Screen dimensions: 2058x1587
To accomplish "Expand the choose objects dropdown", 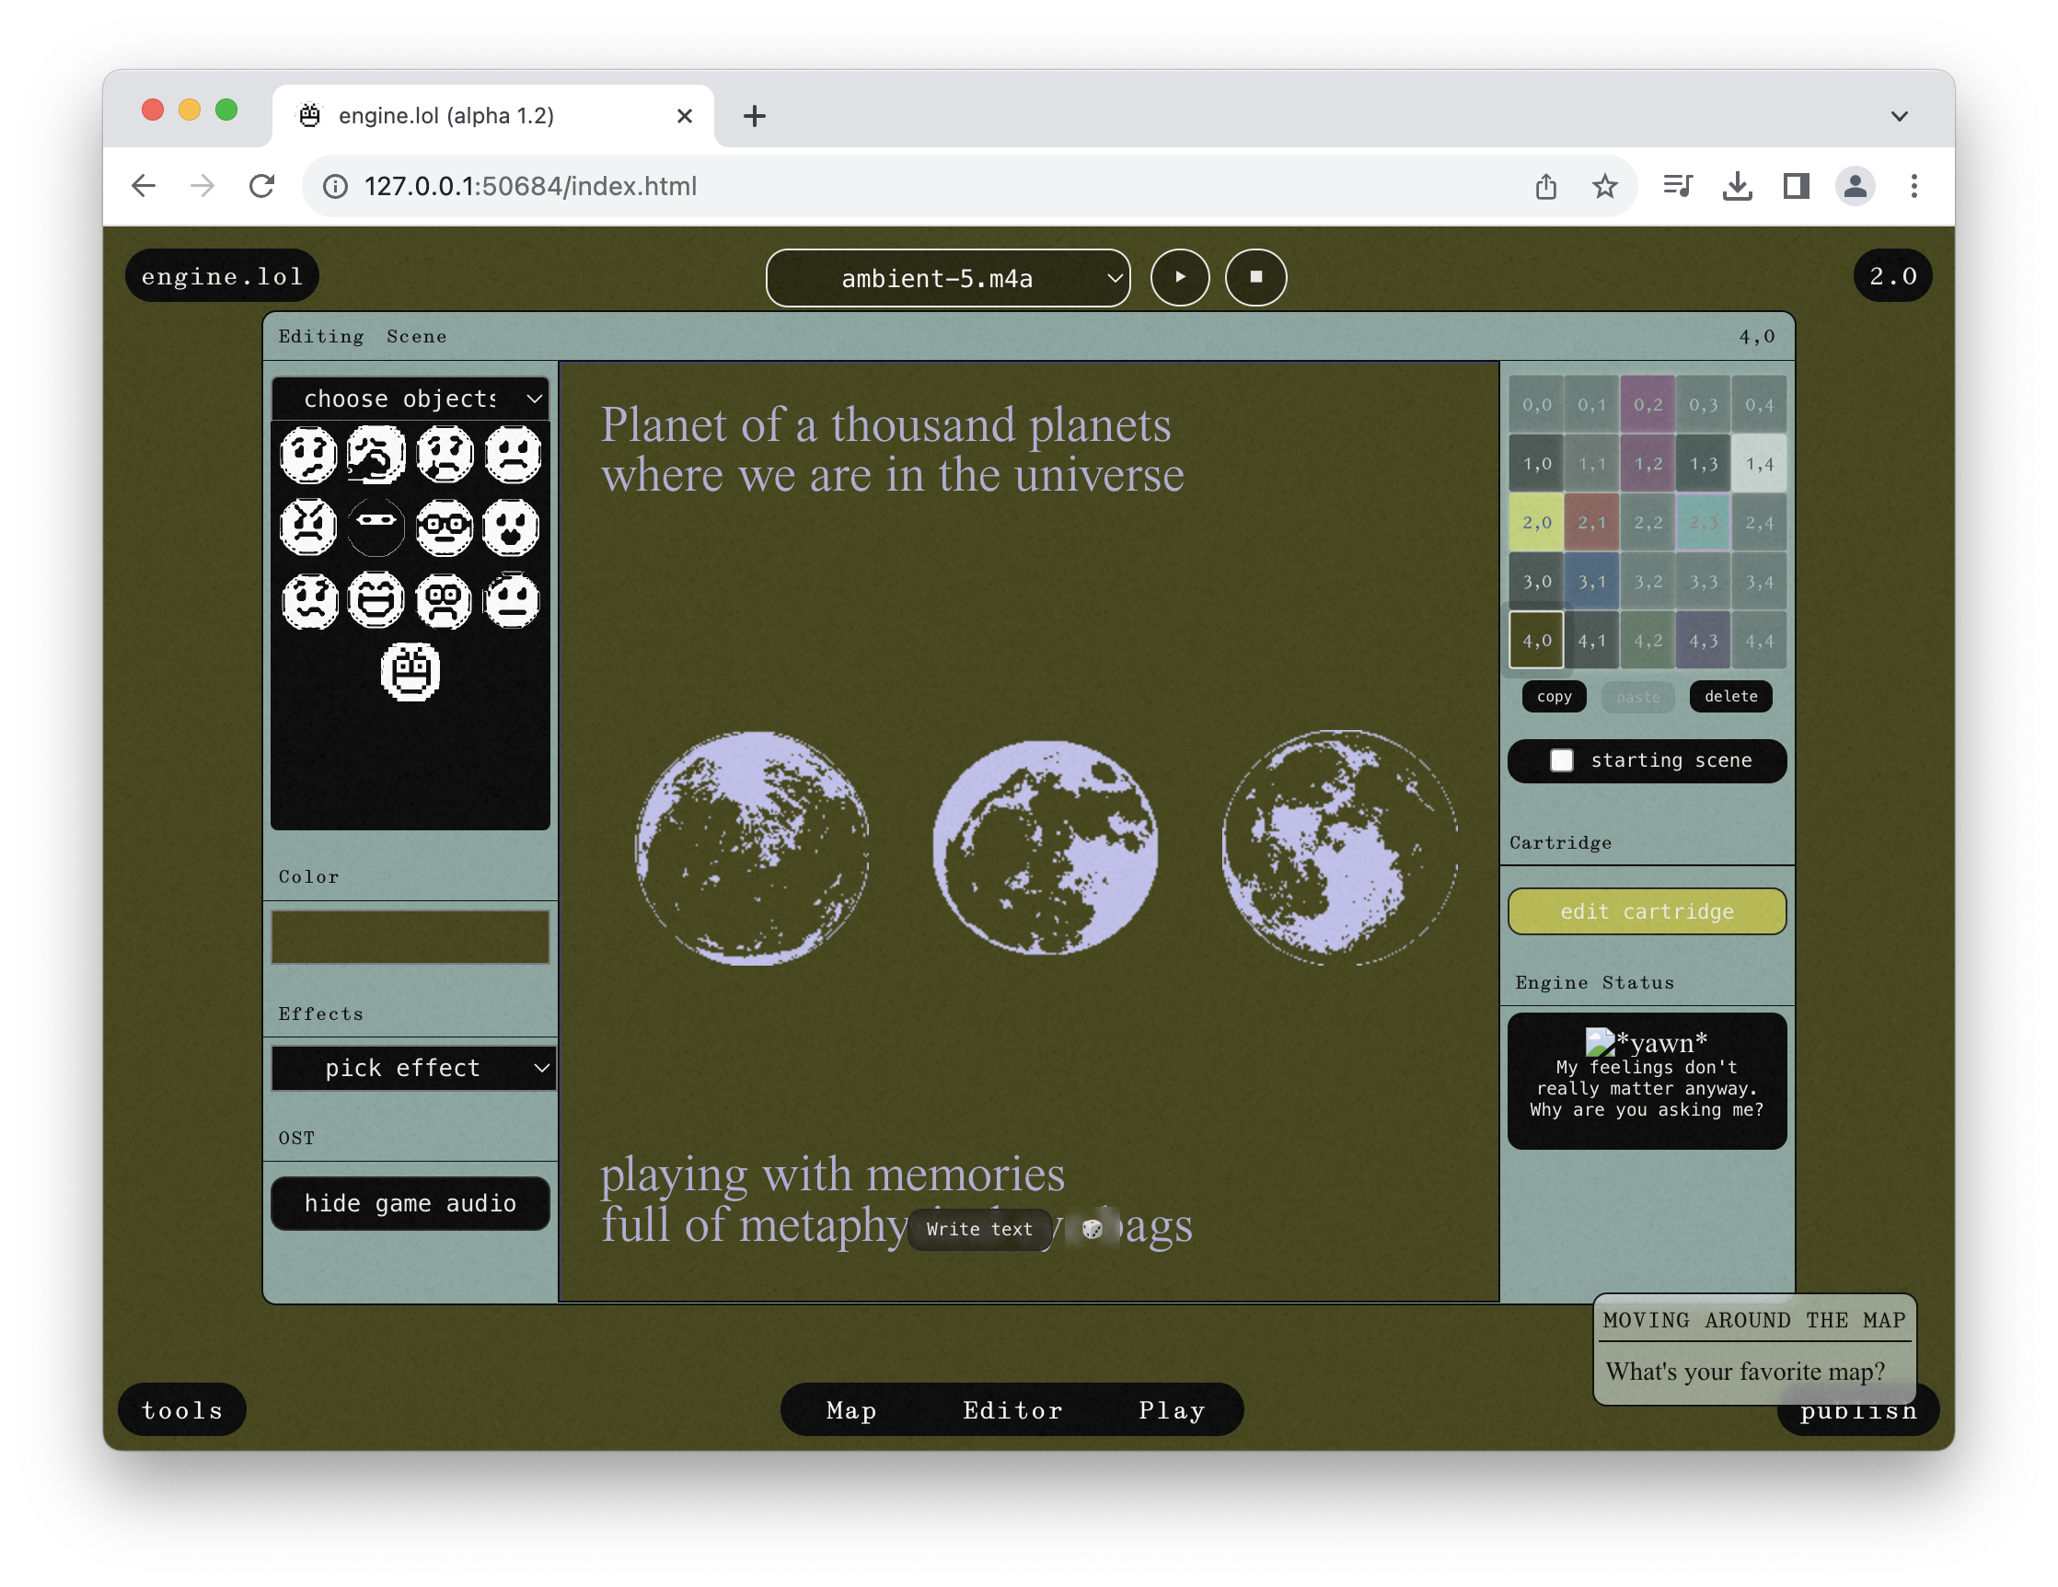I will pos(413,395).
